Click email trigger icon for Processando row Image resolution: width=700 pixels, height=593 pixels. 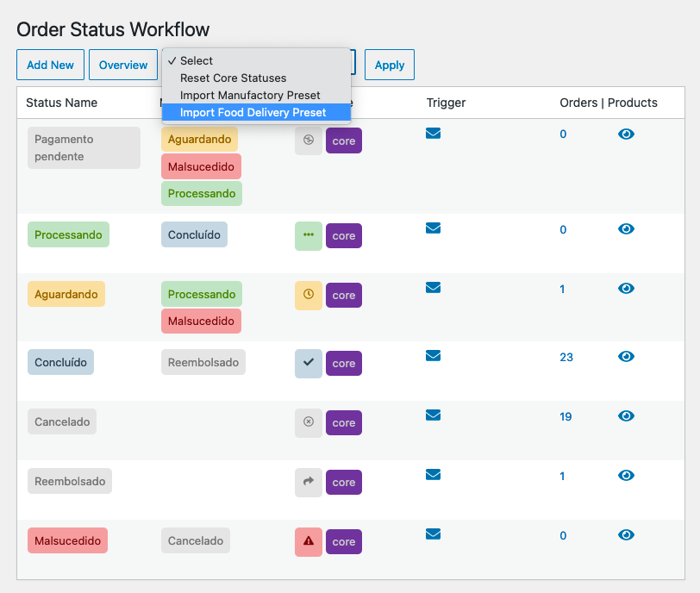point(433,228)
